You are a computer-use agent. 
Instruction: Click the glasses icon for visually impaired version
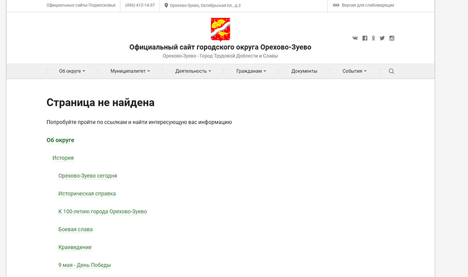tap(336, 5)
